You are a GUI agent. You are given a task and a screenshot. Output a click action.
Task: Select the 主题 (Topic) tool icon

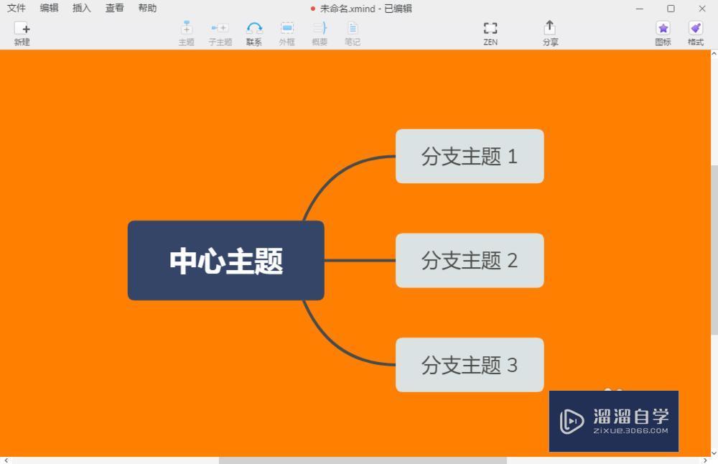tap(187, 33)
